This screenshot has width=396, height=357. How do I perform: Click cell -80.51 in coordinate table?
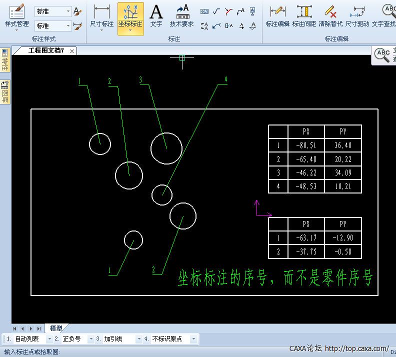click(306, 145)
